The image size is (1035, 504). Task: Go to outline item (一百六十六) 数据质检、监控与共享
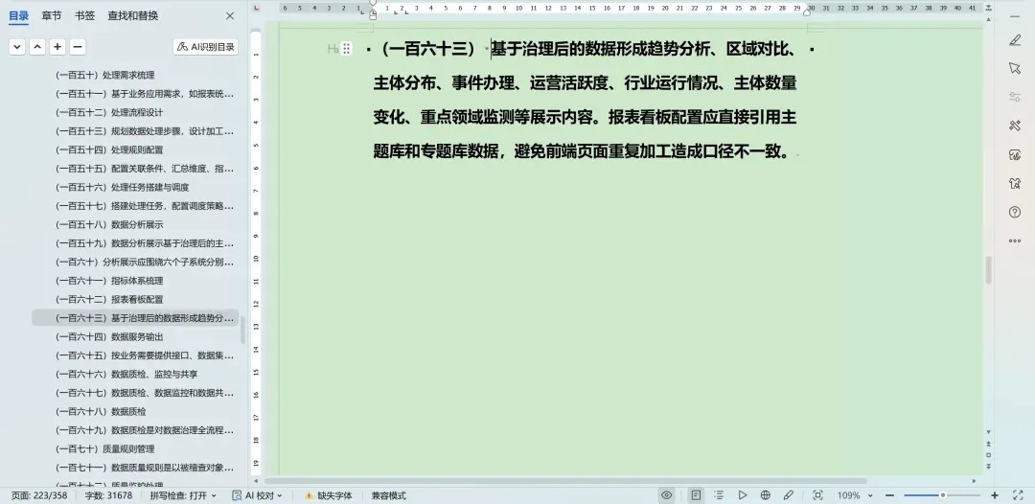click(x=126, y=374)
